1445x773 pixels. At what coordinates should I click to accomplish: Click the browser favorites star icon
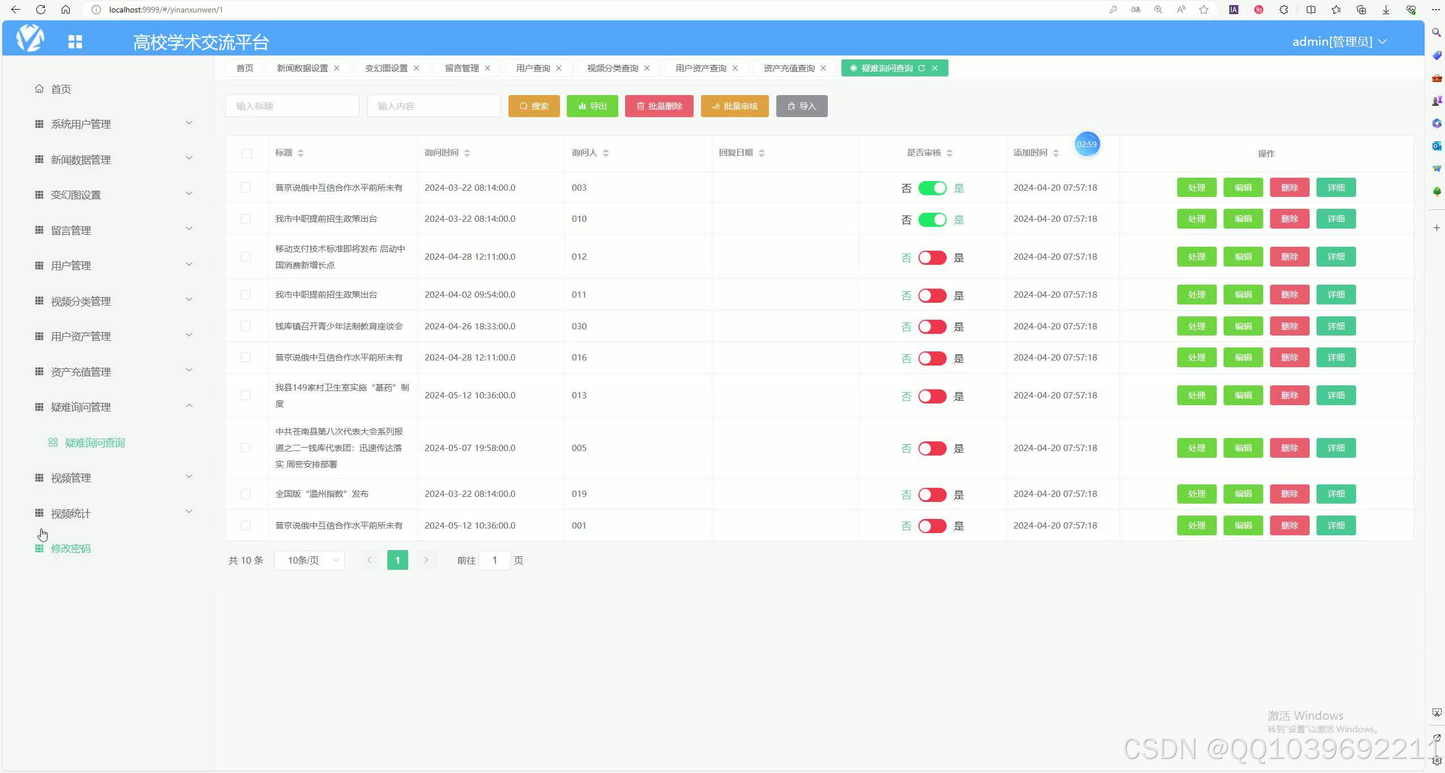(1204, 10)
